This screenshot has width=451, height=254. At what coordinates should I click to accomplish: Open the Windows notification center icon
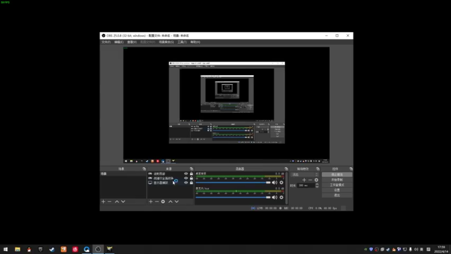428,249
